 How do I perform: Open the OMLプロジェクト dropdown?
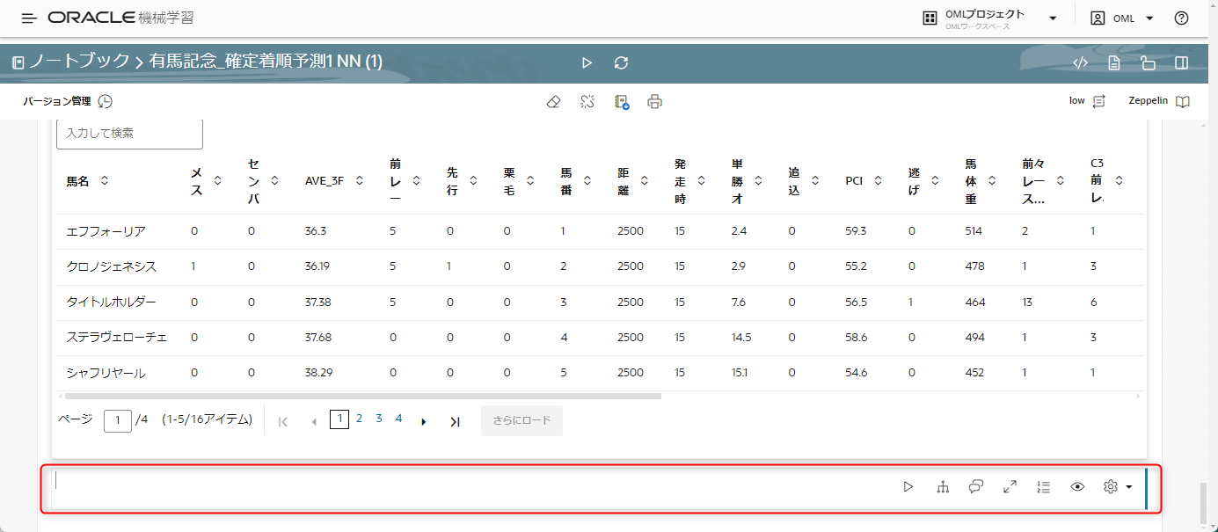[x=1052, y=18]
